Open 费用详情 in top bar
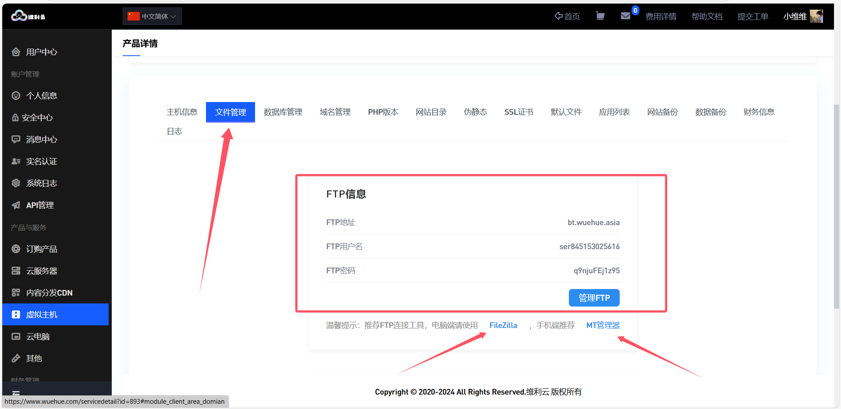The height and width of the screenshot is (409, 841). (661, 16)
